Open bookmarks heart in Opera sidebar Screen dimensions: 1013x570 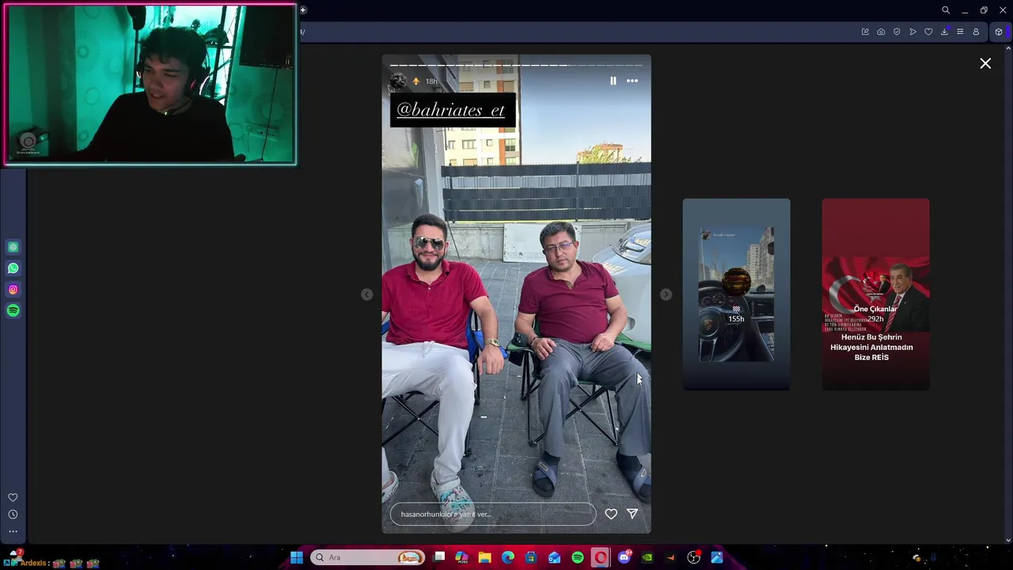coord(13,498)
